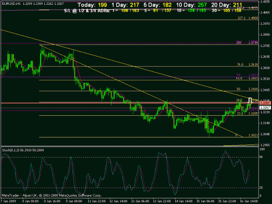Click the 1.3600 price axis label
Screen dimensions: 272x204
265,68
